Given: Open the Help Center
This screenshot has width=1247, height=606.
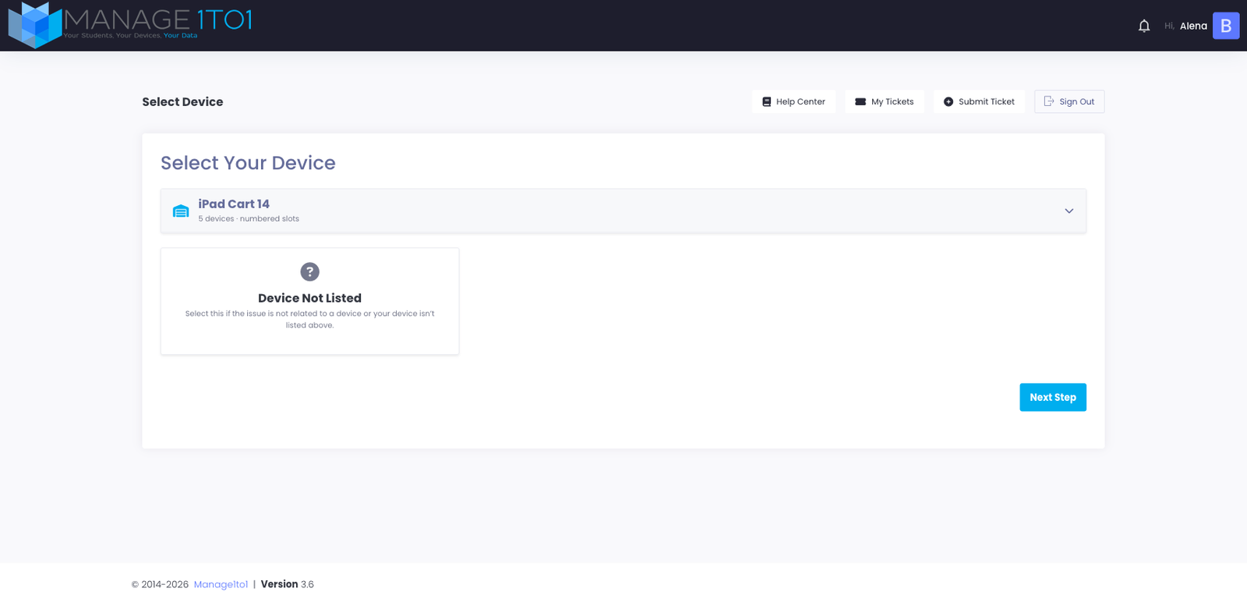Looking at the screenshot, I should (793, 101).
